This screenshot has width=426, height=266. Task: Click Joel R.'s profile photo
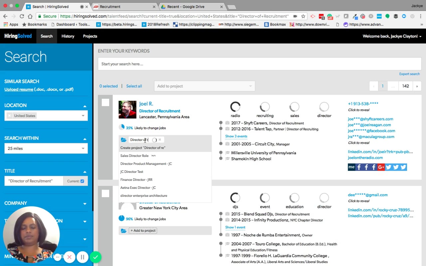127,110
